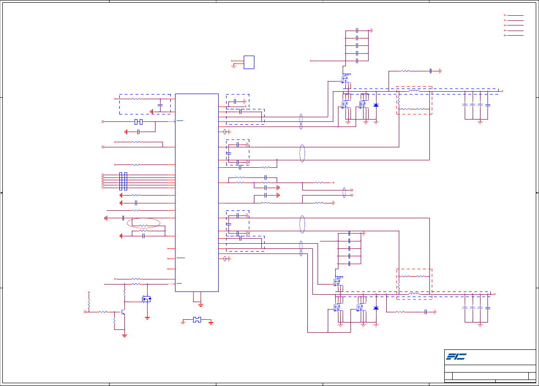539x386 pixels.
Task: Select the top red line in the corner legend
Action: click(x=514, y=15)
